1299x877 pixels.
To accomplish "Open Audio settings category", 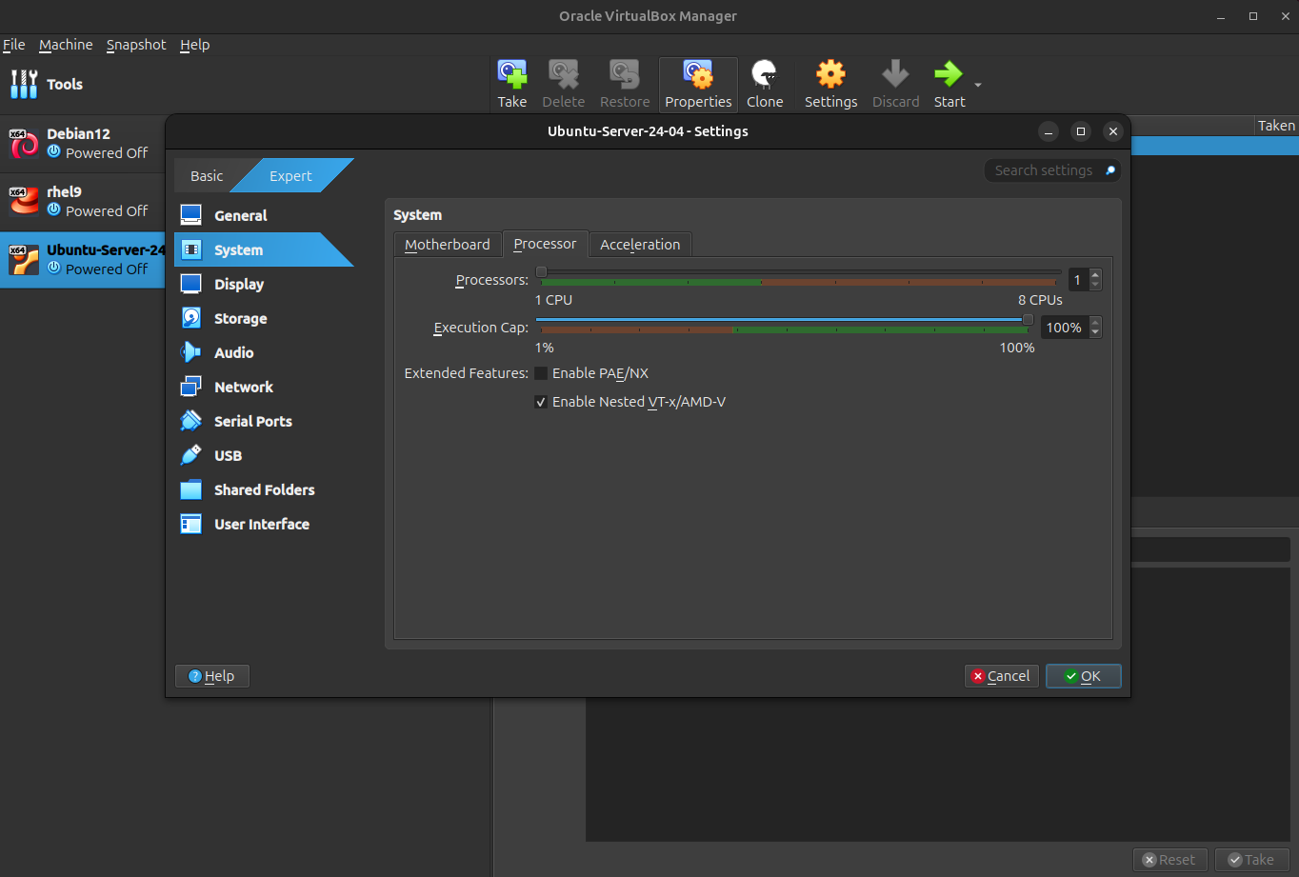I will pyautogui.click(x=263, y=352).
